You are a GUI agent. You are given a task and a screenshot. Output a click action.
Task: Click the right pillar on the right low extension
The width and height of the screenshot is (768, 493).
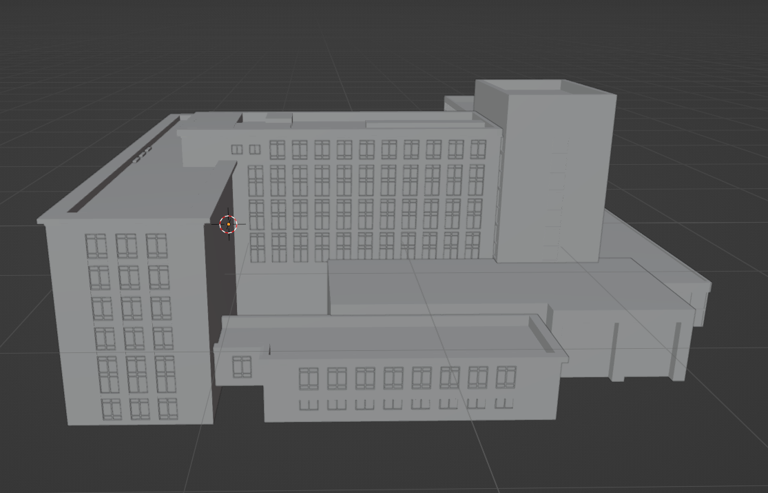[677, 350]
